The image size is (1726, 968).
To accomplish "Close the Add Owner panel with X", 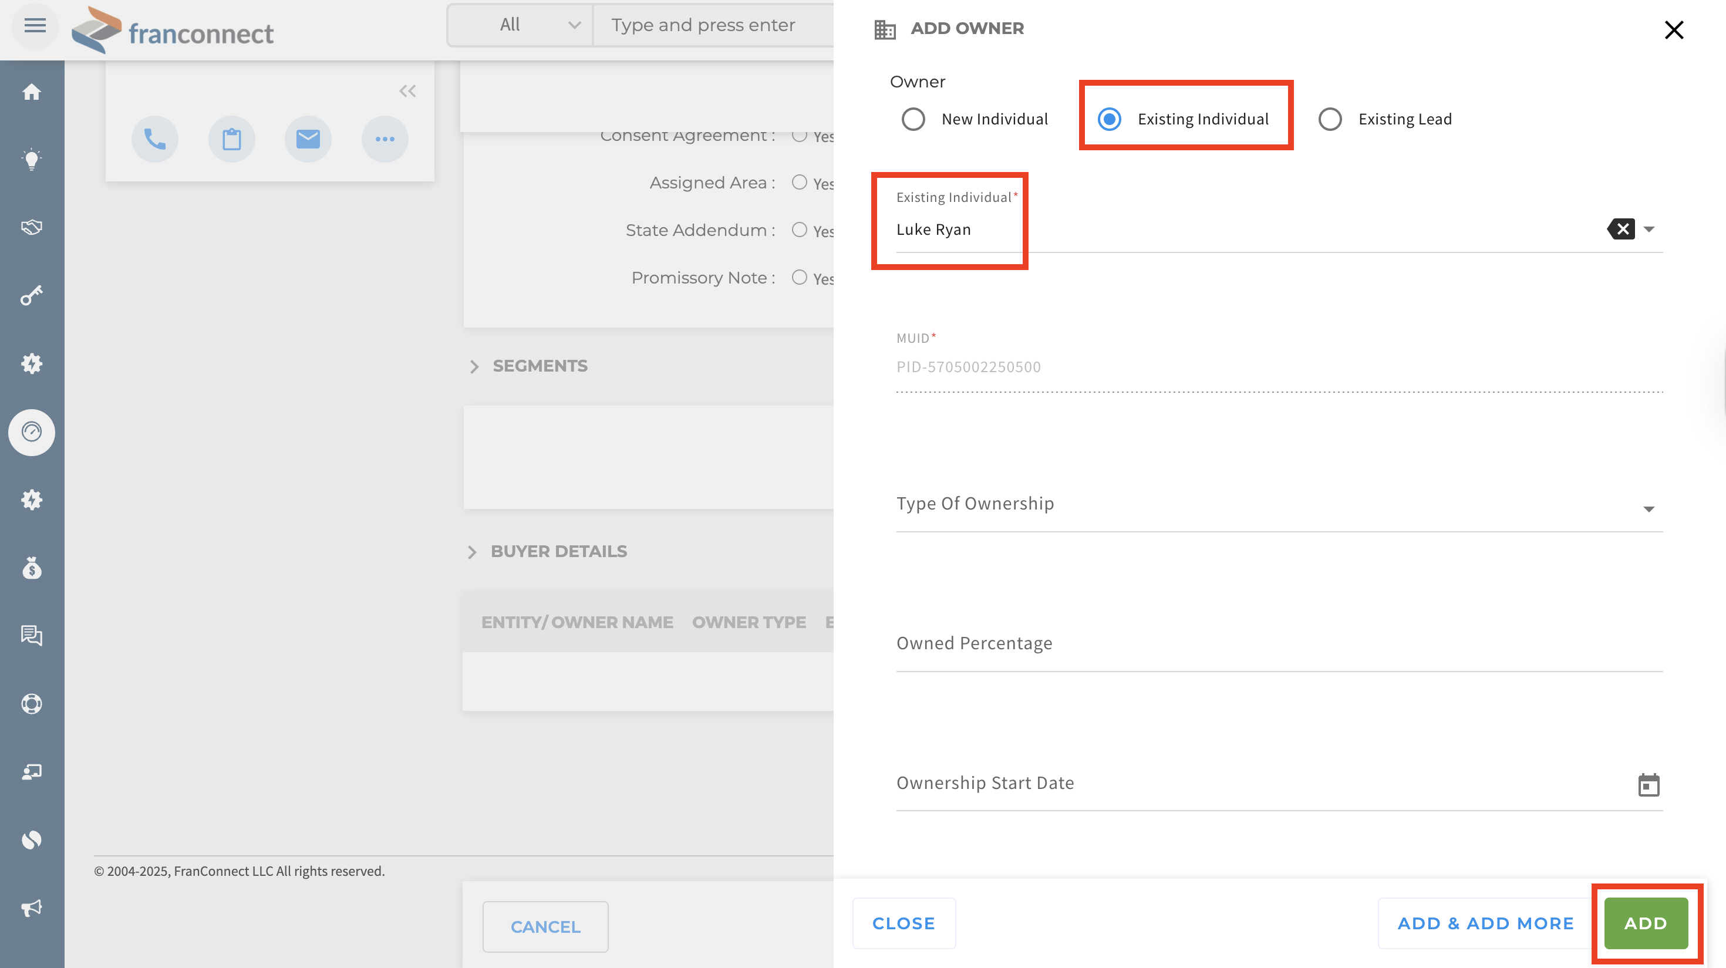I will tap(1674, 29).
